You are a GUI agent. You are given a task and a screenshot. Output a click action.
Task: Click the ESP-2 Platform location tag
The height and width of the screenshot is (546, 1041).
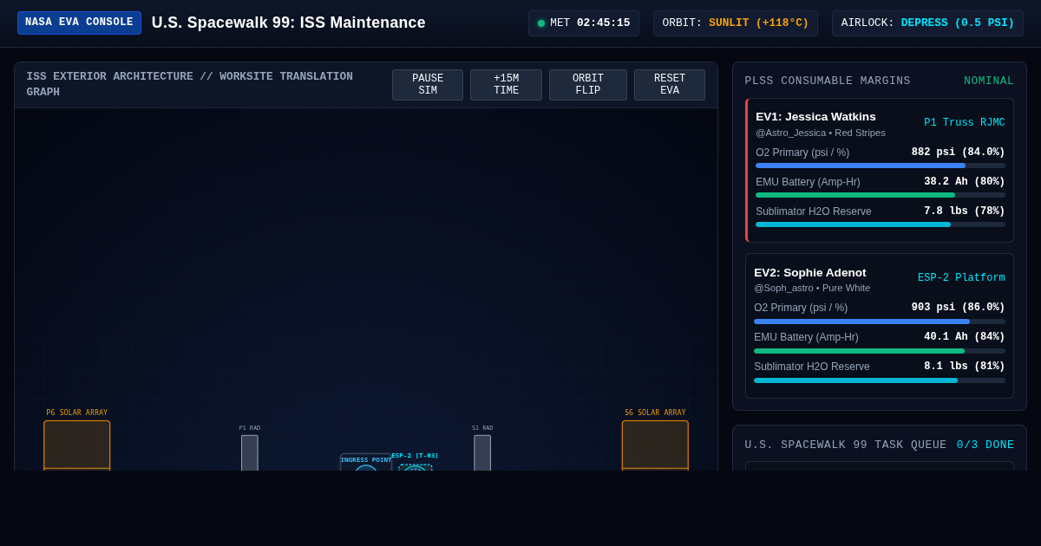click(961, 278)
